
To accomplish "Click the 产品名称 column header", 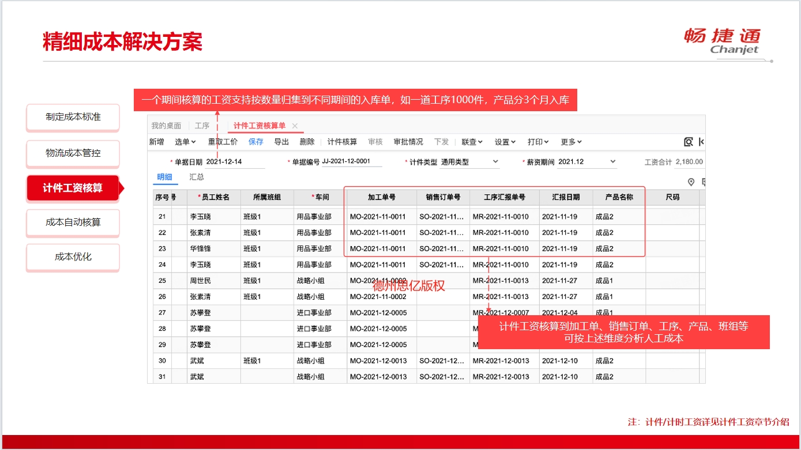I will pos(619,198).
